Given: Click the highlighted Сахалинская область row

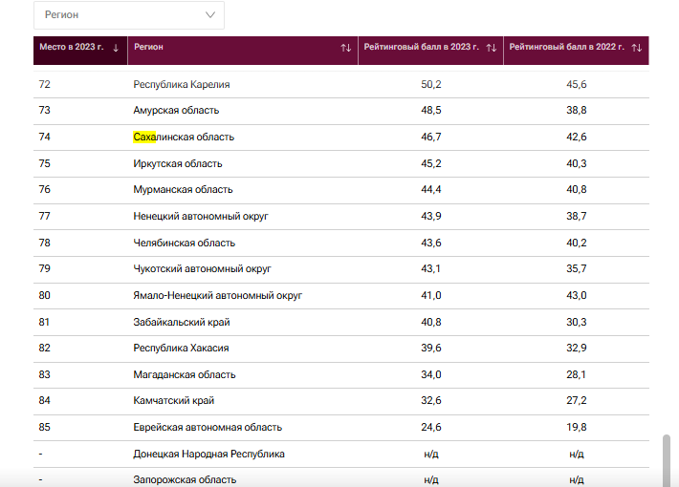Looking at the screenshot, I should (x=341, y=138).
